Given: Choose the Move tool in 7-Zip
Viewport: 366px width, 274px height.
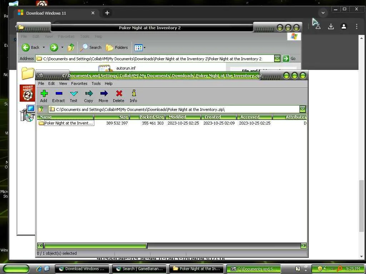Looking at the screenshot, I should pyautogui.click(x=103, y=96).
